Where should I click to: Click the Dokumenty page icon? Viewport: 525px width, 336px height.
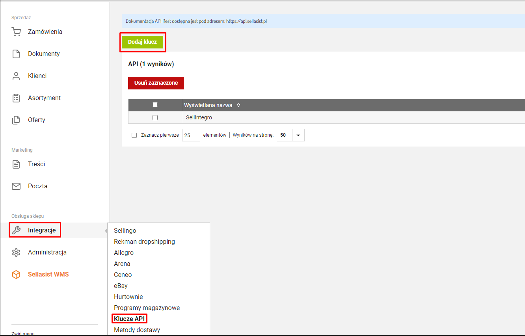point(16,54)
